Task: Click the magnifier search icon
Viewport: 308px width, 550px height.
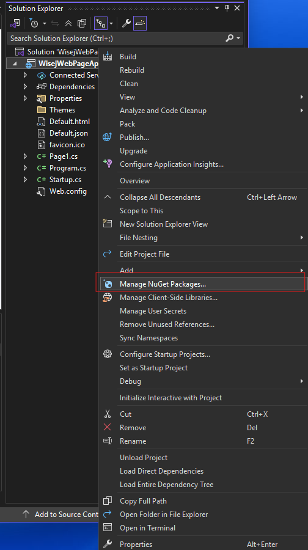Action: (229, 38)
